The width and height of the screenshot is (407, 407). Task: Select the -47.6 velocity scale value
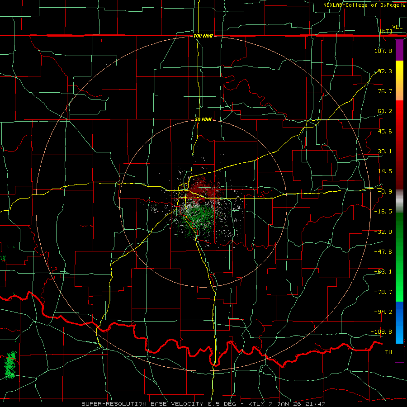[383, 252]
